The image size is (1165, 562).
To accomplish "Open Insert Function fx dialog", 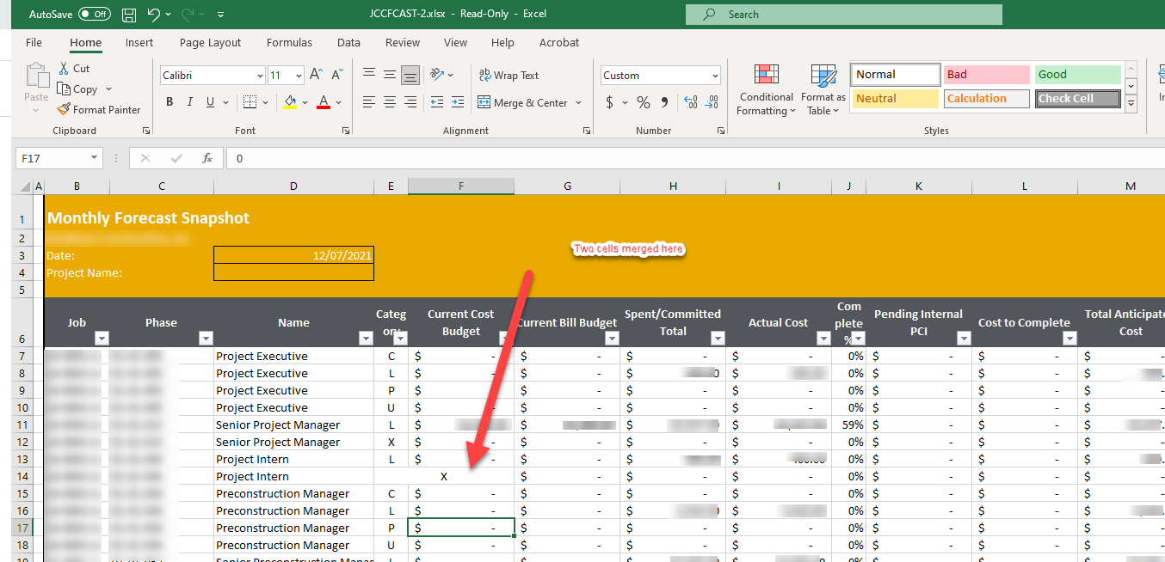I will [207, 158].
